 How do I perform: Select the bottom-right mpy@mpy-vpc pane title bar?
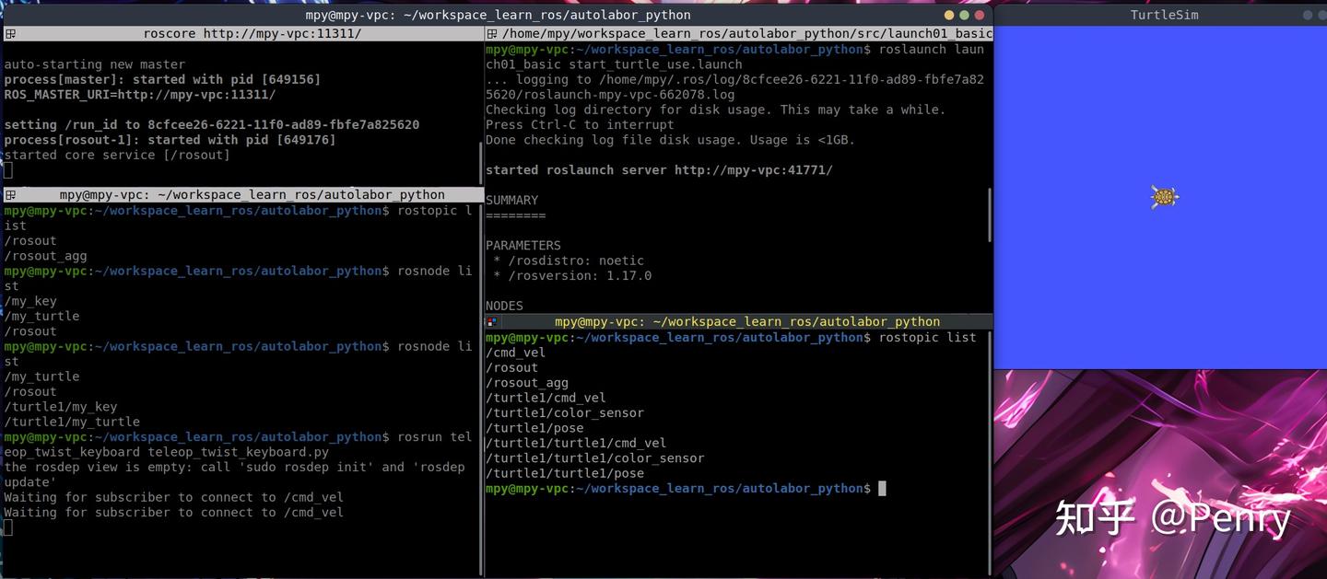coord(746,321)
